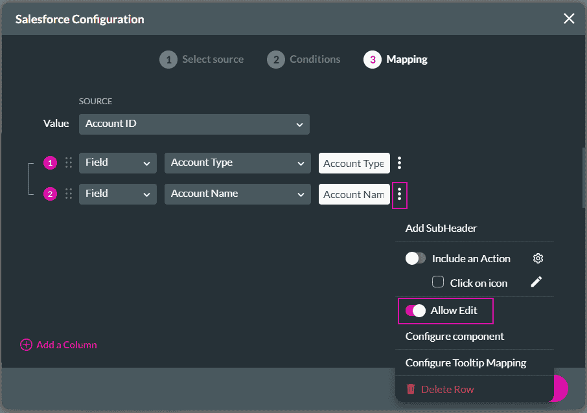Select Add SubHeader from the menu
This screenshot has width=587, height=413.
(x=441, y=228)
